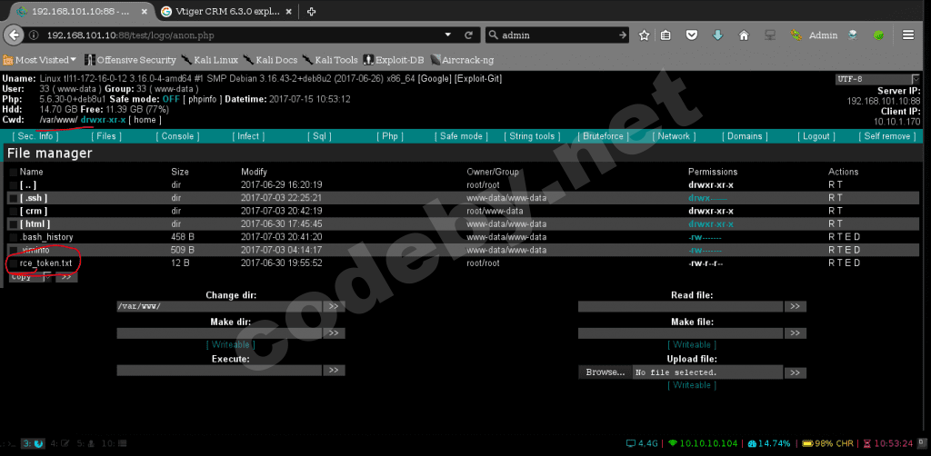This screenshot has height=456, width=931.
Task: Open the Firefox hamburger menu
Action: [x=908, y=35]
